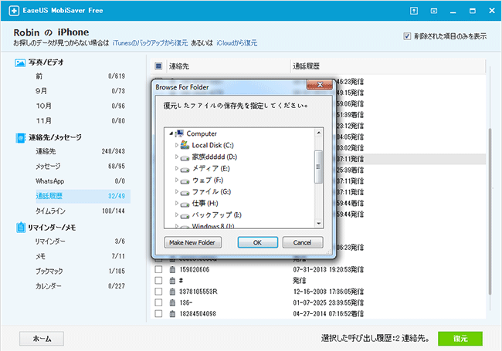The image size is (502, 351).
Task: Toggle the select-all checkbox in table header
Action: (x=158, y=66)
